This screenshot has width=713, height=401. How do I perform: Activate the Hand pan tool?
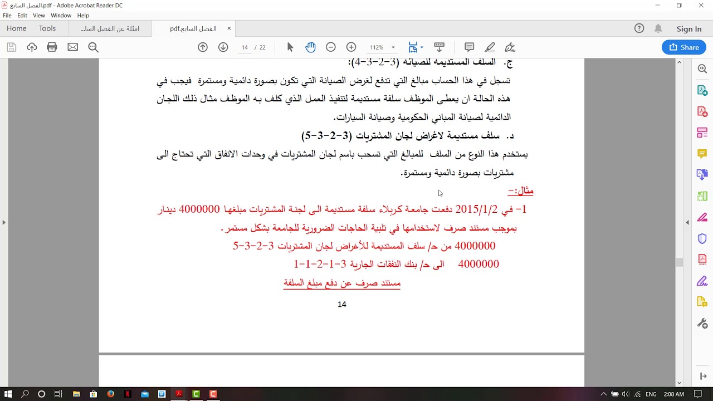click(x=310, y=47)
